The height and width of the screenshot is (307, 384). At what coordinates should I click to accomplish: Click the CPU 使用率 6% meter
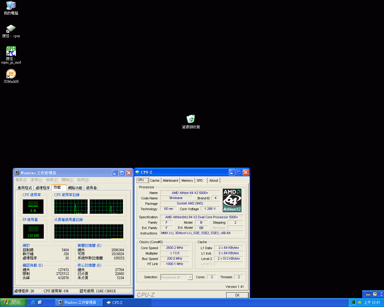[x=33, y=207]
